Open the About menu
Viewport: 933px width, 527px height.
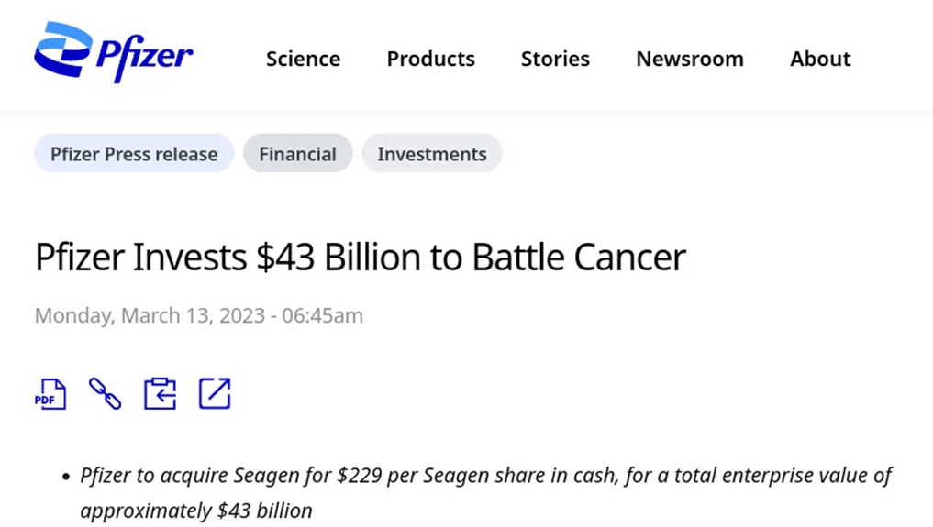coord(820,59)
